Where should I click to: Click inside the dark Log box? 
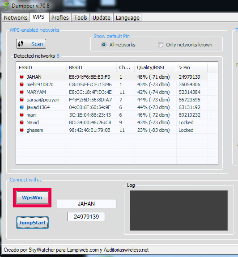pos(178,211)
